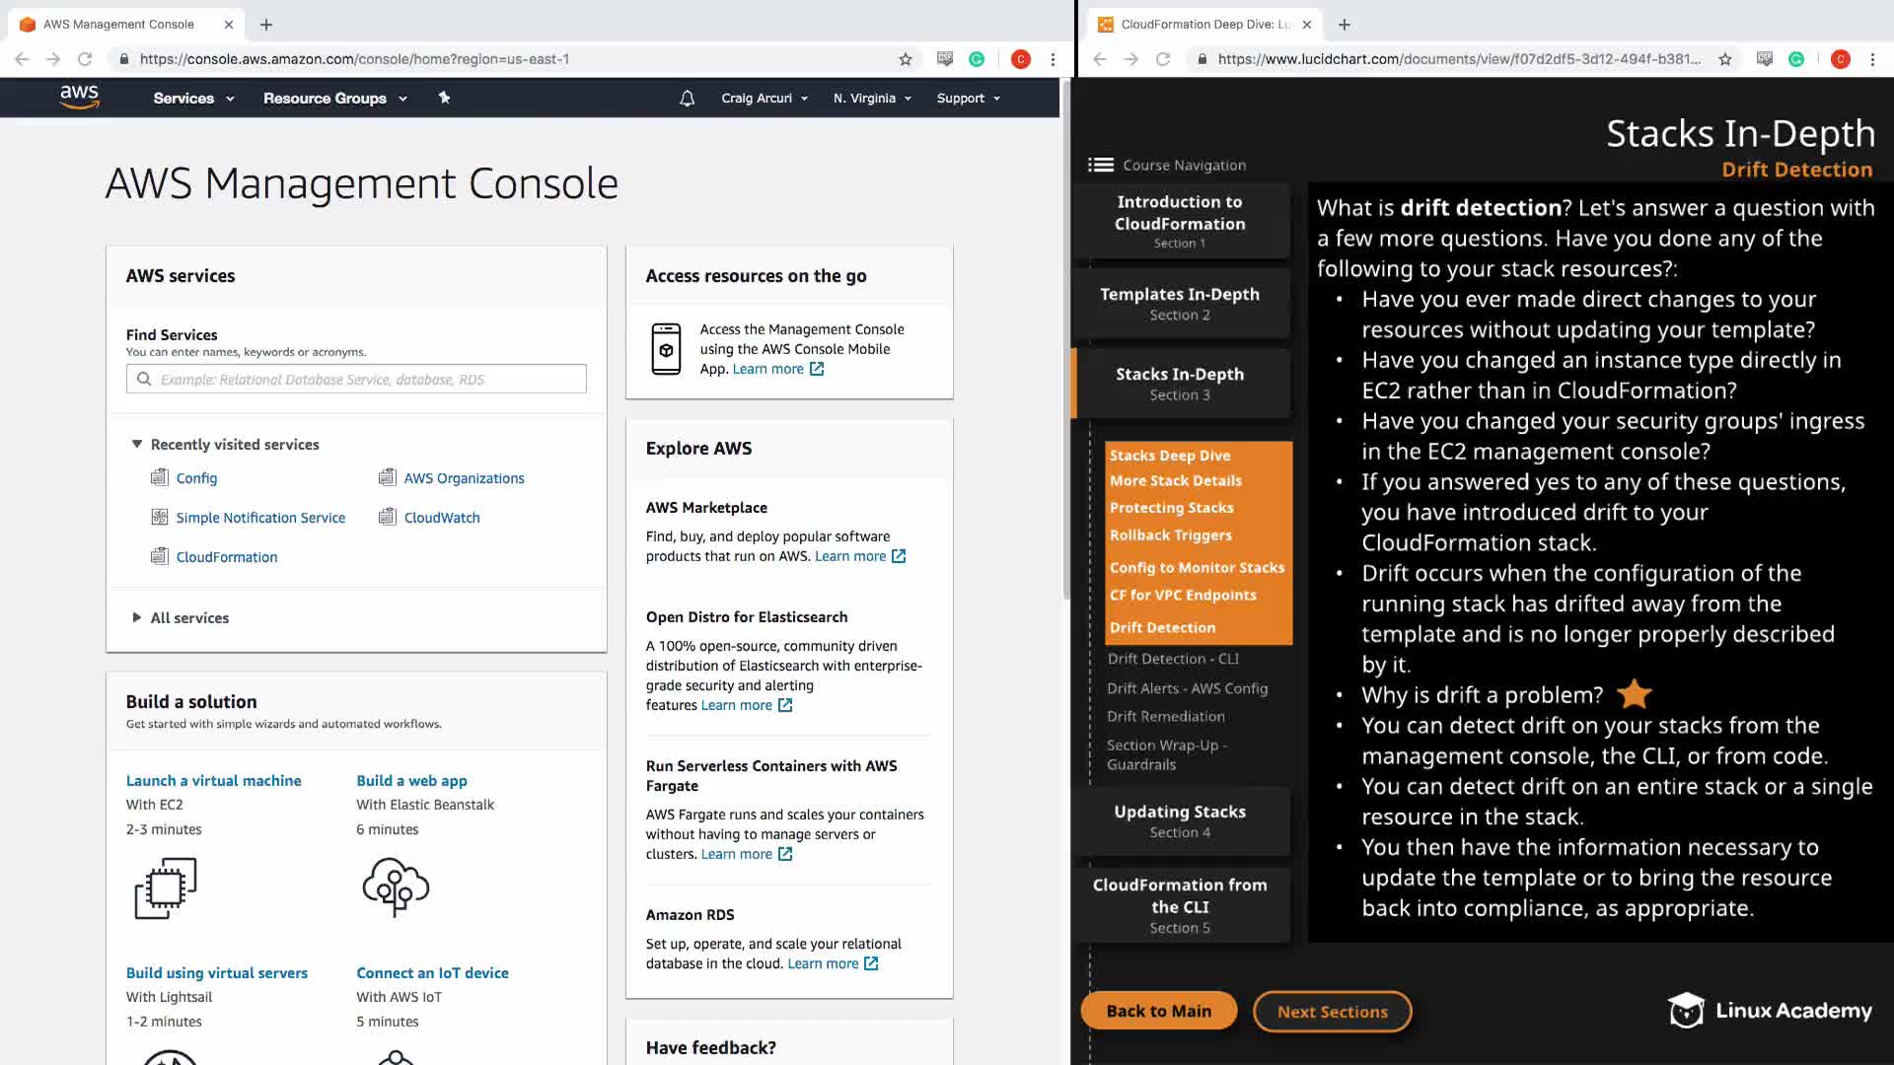Click the AWS logo home icon
The image size is (1894, 1065).
click(x=79, y=97)
